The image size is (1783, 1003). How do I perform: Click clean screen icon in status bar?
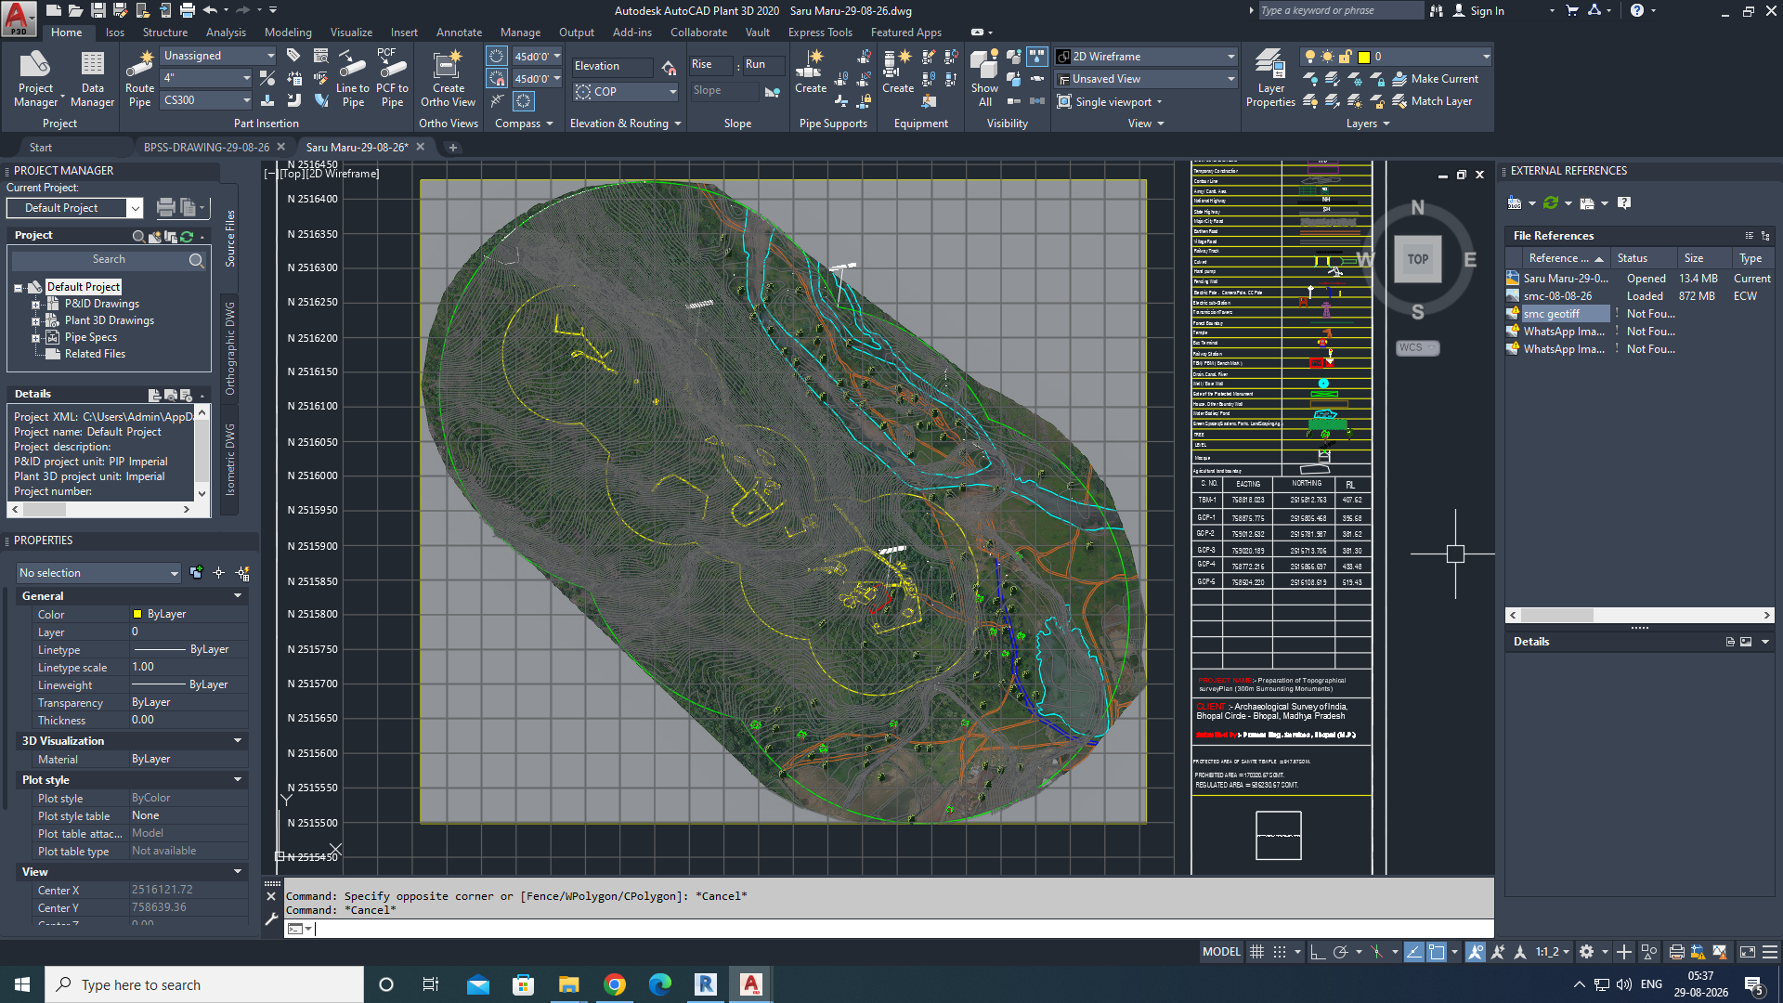(x=1747, y=952)
